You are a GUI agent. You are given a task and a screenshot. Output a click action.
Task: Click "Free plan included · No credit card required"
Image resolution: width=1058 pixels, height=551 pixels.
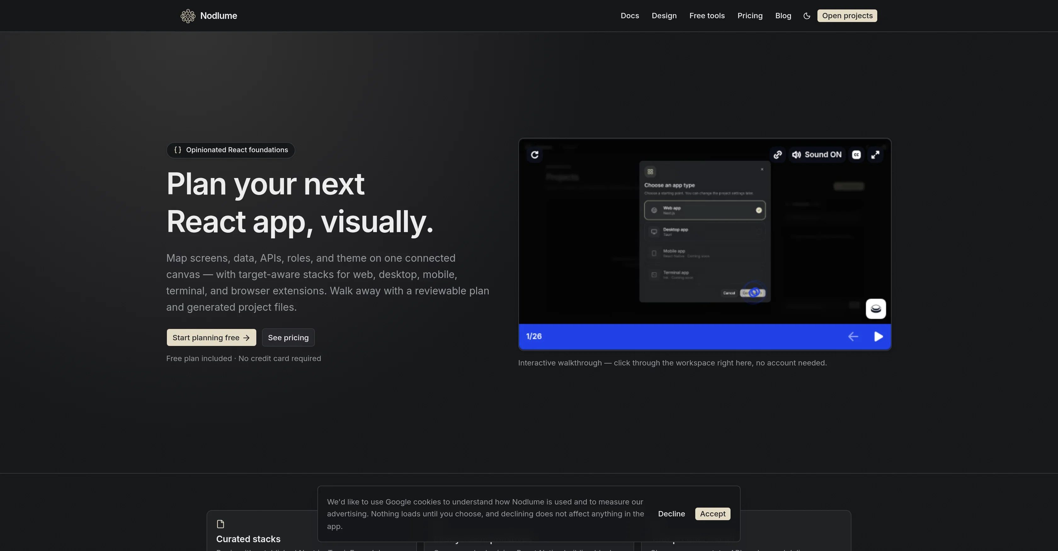pos(243,358)
